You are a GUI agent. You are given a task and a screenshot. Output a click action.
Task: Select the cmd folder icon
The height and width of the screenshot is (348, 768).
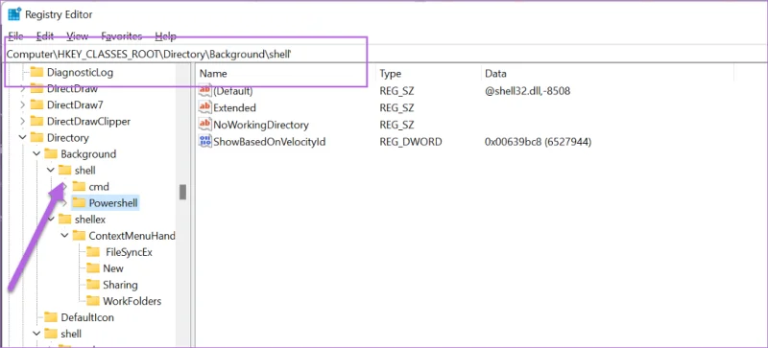pyautogui.click(x=79, y=187)
